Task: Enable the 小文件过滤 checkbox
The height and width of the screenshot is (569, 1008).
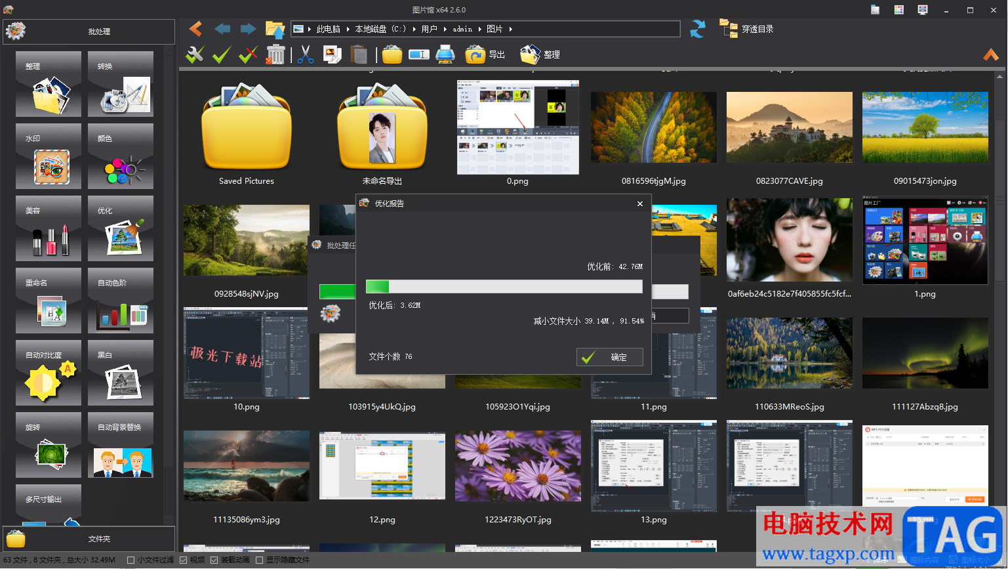Action: pos(131,560)
